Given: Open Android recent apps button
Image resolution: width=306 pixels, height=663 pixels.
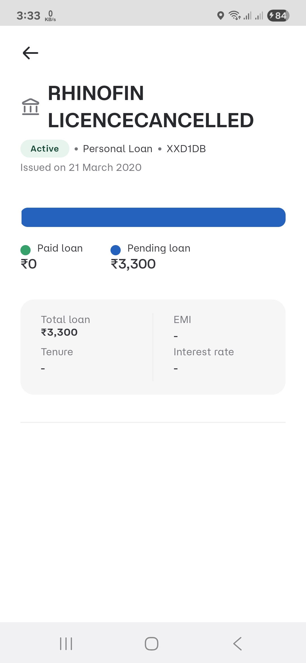Looking at the screenshot, I should (66, 643).
